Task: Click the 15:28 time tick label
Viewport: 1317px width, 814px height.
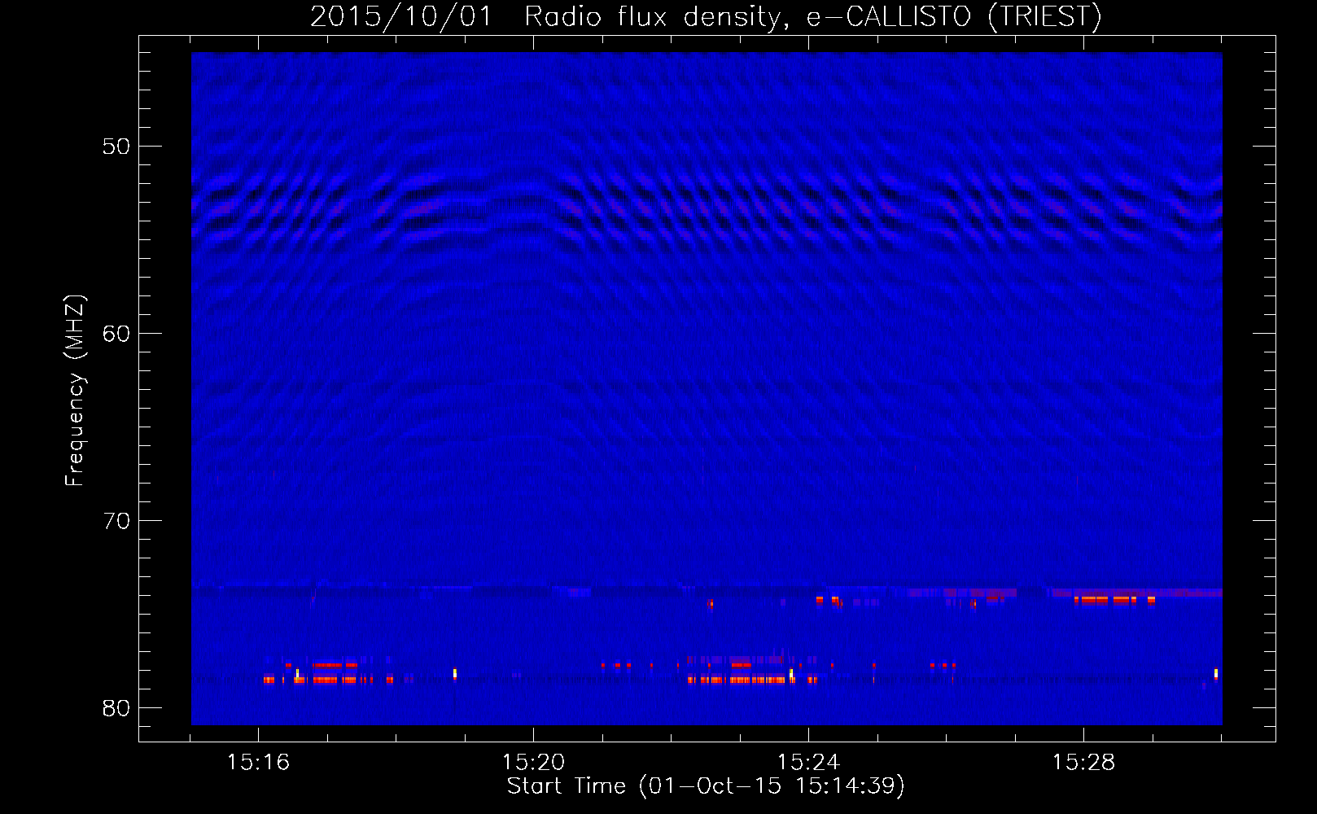Action: tap(1083, 762)
